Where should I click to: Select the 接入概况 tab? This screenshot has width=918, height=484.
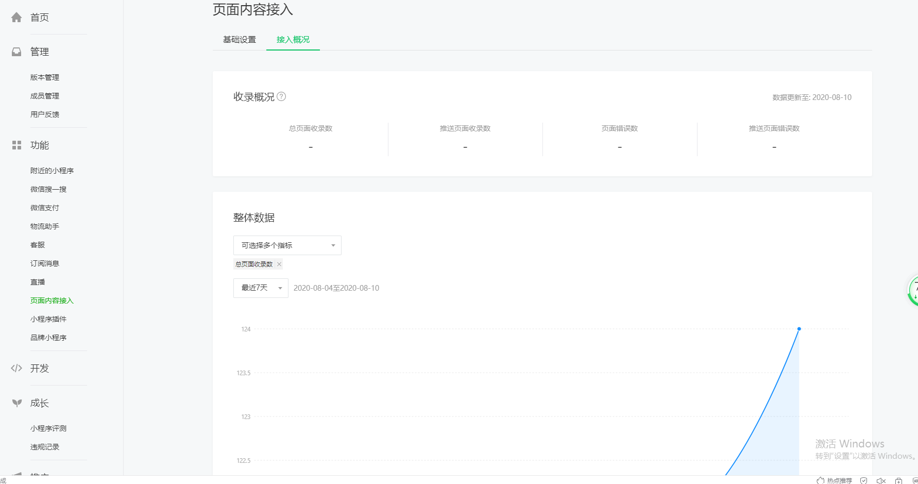coord(293,40)
